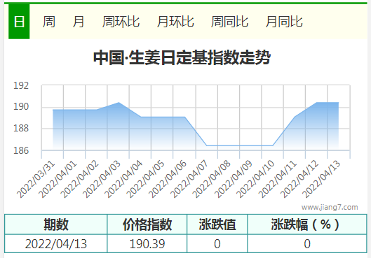Viewport: 371px width, 258px height.
Task: Open the 周同比 tab
Action: (x=229, y=22)
